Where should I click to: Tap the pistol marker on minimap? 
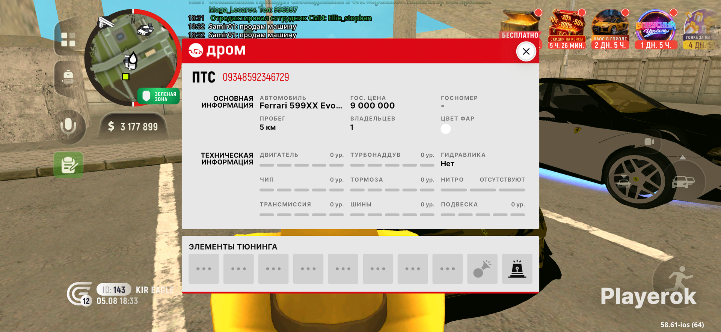pyautogui.click(x=105, y=22)
